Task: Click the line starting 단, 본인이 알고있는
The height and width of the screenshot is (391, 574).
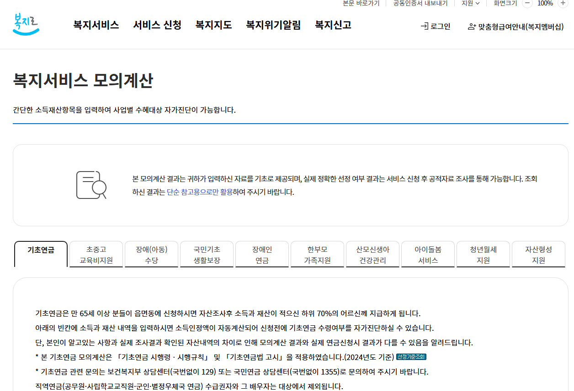Action: [x=254, y=343]
